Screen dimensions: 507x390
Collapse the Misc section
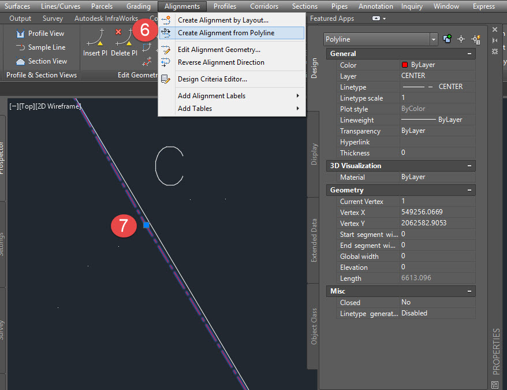click(x=469, y=291)
